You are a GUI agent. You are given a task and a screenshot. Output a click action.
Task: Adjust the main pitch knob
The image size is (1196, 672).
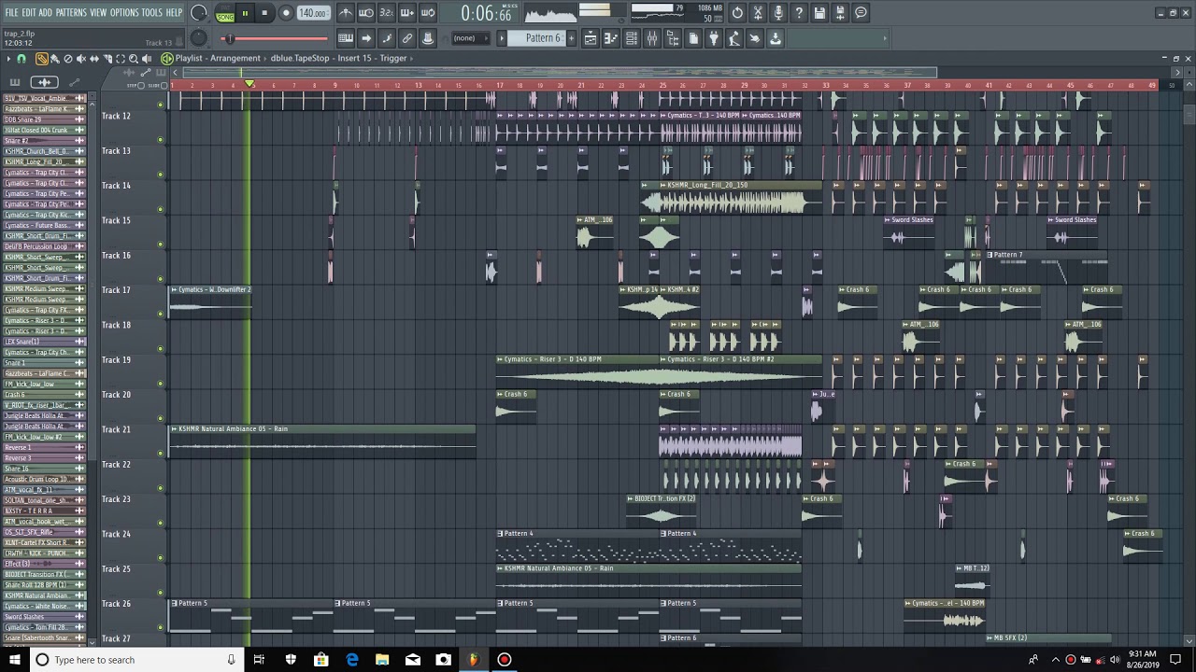point(199,38)
